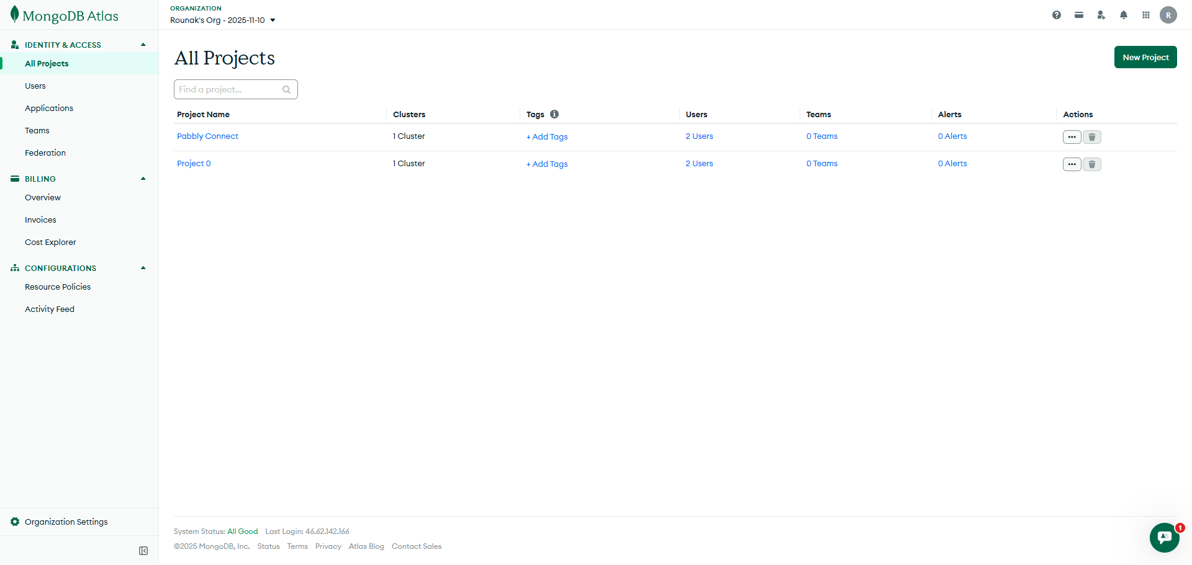
Task: Open the Contact Sales footer link
Action: tap(417, 546)
